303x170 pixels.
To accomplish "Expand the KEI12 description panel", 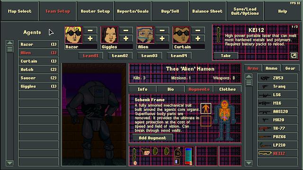I will [x=294, y=56].
